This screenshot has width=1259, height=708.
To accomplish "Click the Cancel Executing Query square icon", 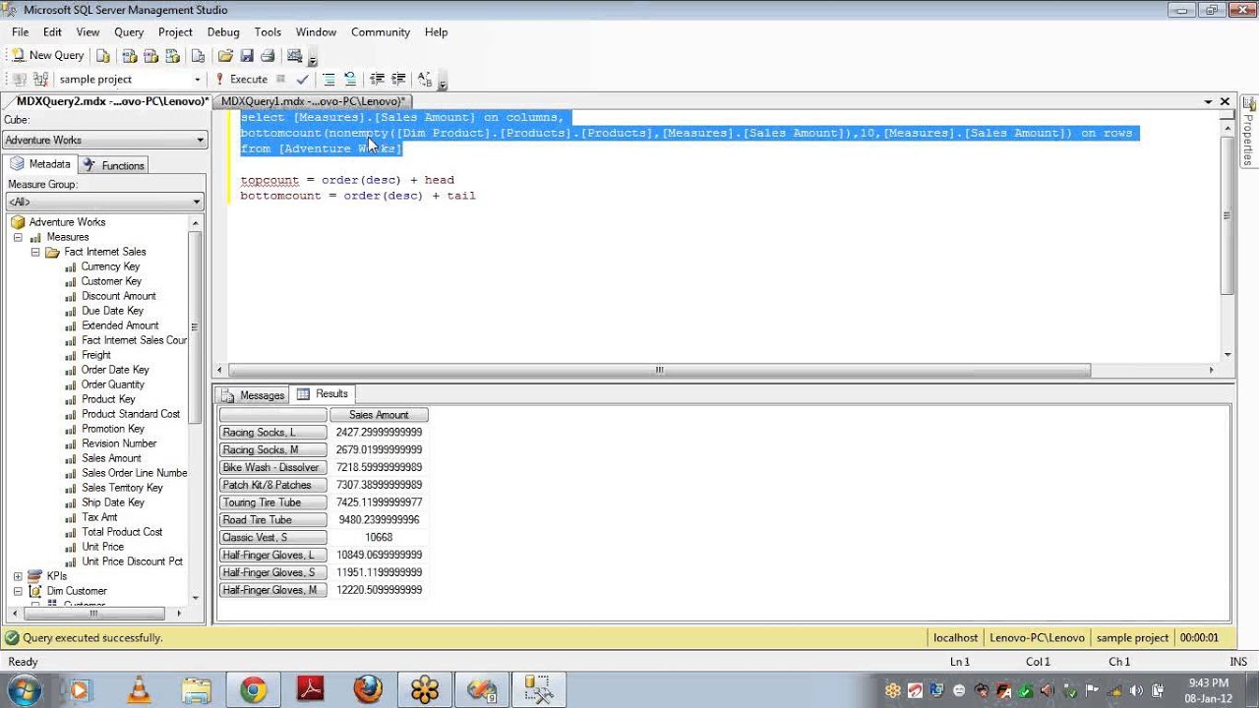I will pyautogui.click(x=281, y=79).
